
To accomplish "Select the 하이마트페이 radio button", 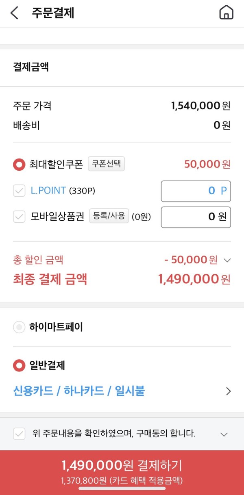I will pos(19,327).
